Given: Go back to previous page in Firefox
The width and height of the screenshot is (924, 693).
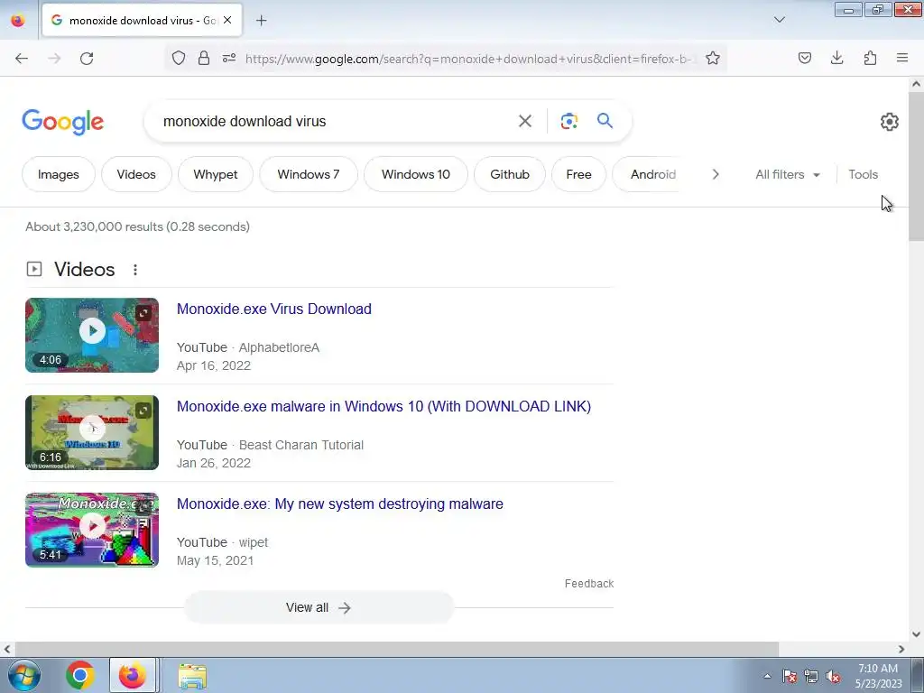Looking at the screenshot, I should click(22, 59).
